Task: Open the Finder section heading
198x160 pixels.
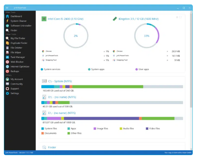Action: coord(52,147)
